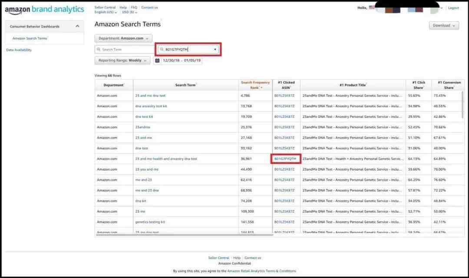
Task: Click conversion share value 76.60%
Action: click(439, 180)
